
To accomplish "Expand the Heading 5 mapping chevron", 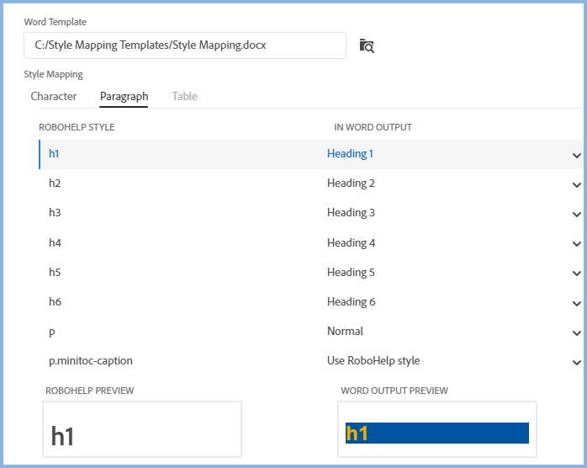I will pos(576,274).
